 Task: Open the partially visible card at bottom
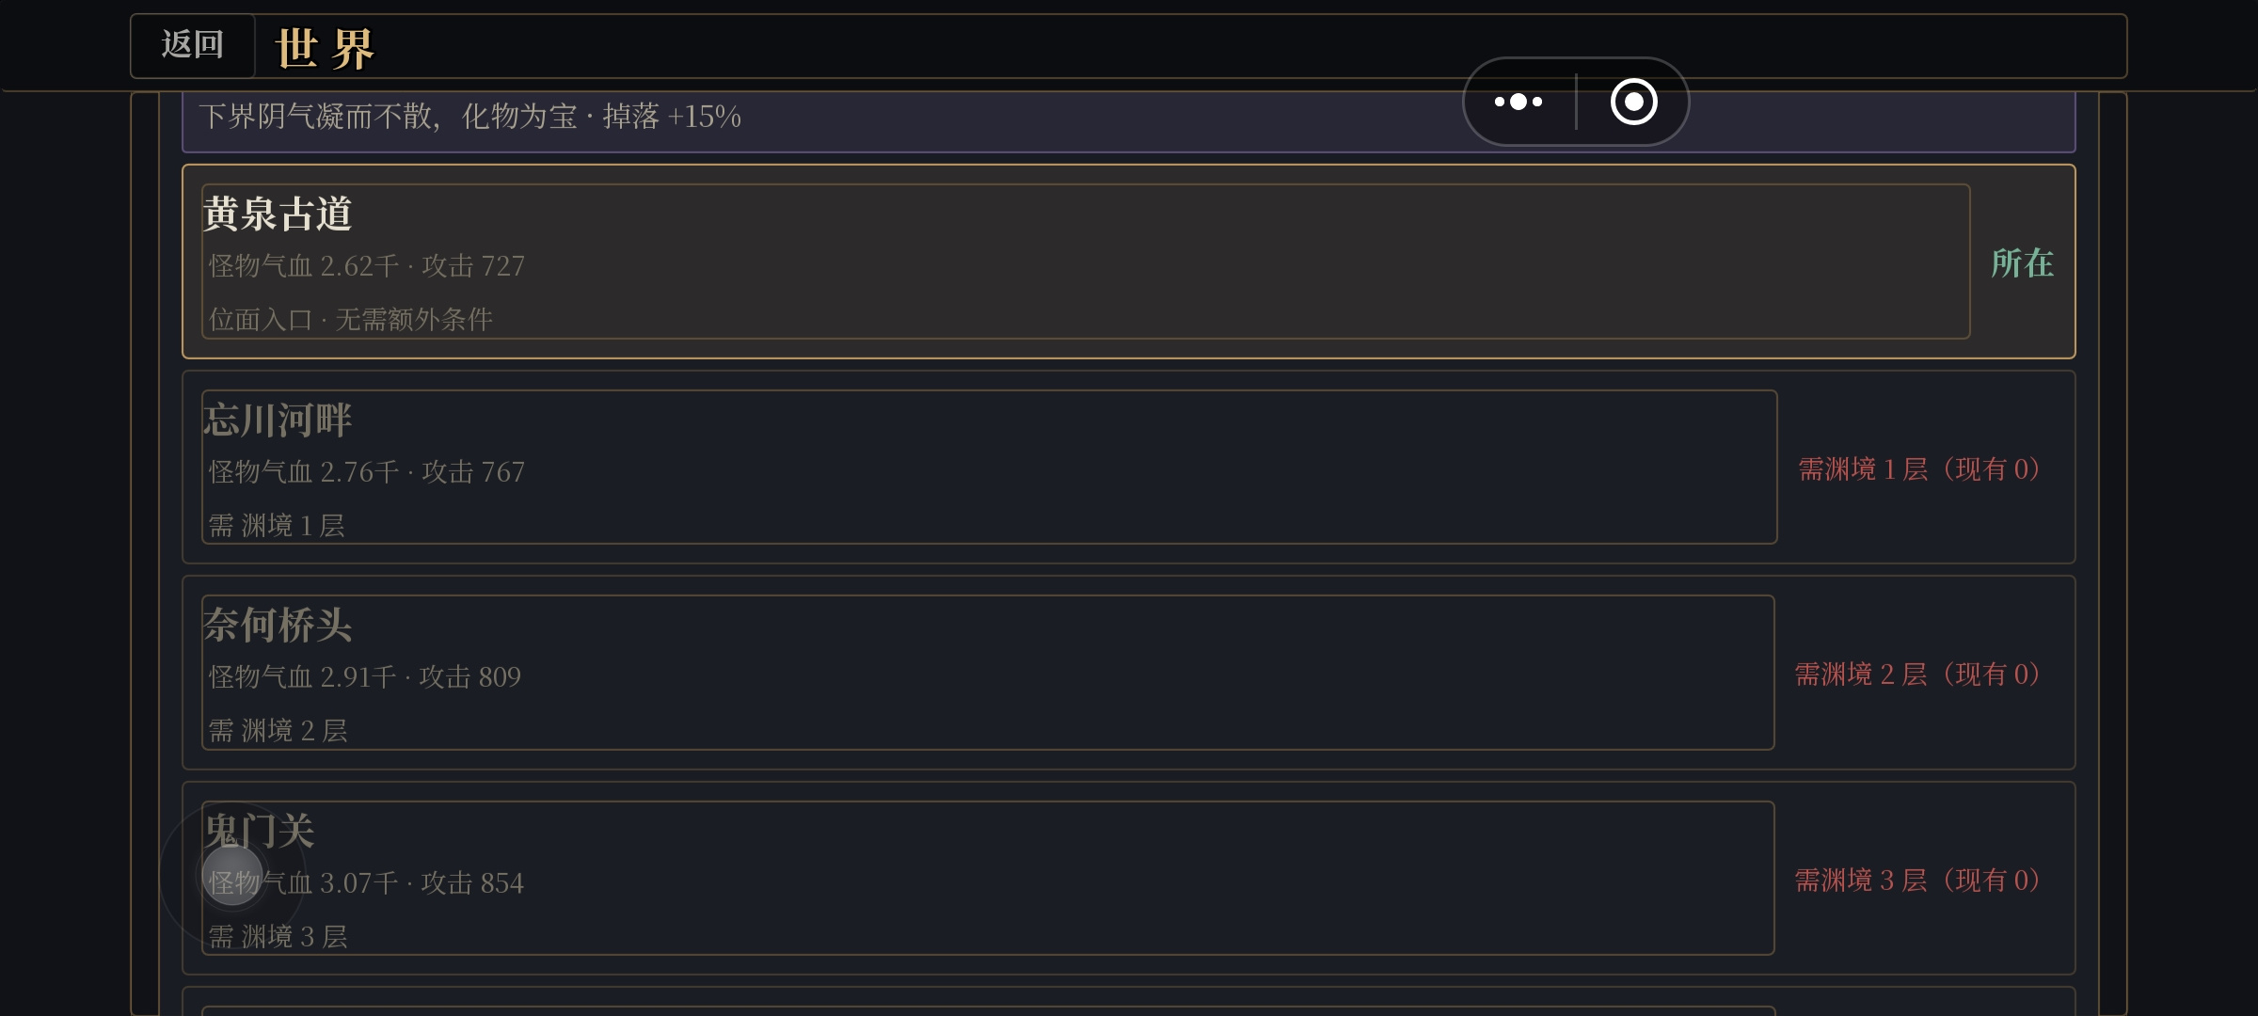[1128, 1002]
